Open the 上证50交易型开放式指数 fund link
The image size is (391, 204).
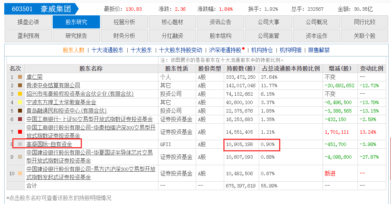90,119
